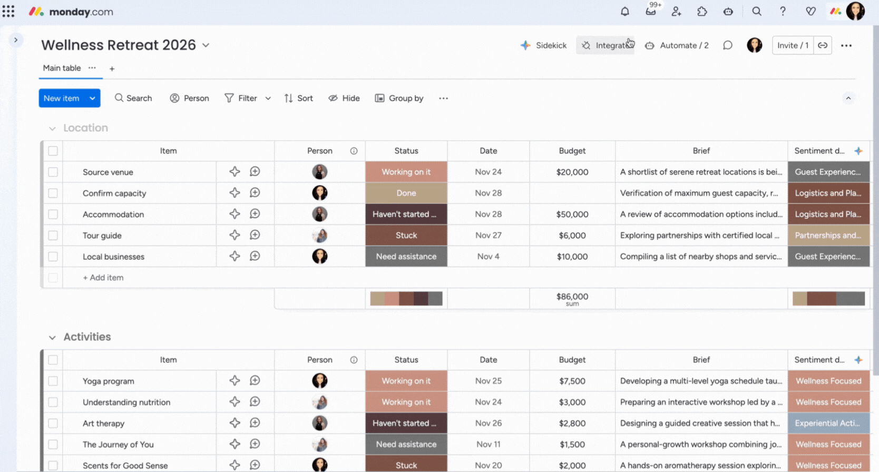Check the Source venue row checkbox
This screenshot has width=879, height=472.
[53, 172]
